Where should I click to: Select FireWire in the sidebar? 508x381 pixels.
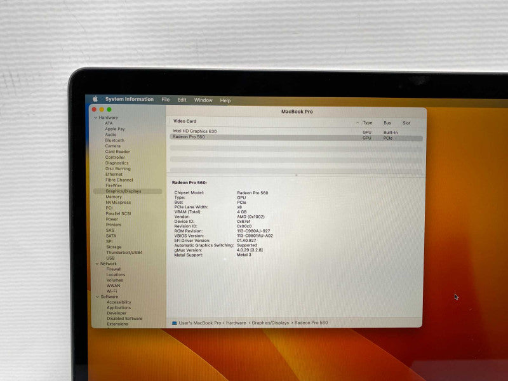coord(114,185)
